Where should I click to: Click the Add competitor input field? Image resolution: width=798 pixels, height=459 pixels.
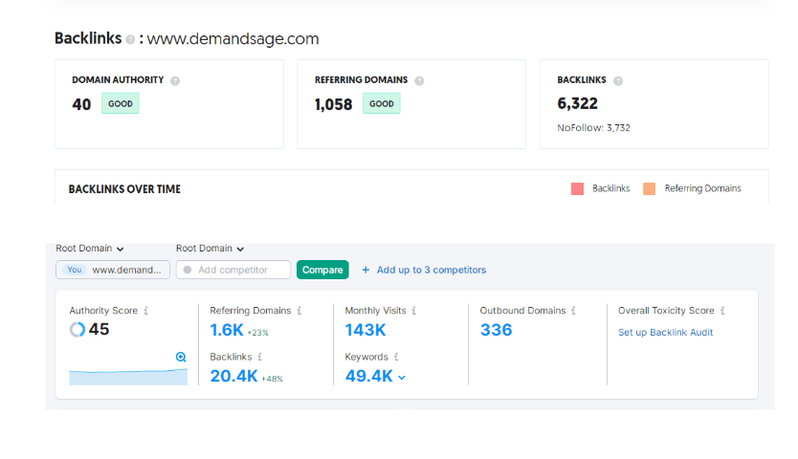(x=233, y=270)
